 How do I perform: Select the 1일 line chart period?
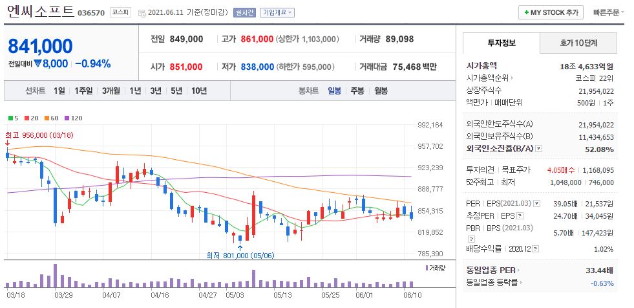(x=59, y=91)
